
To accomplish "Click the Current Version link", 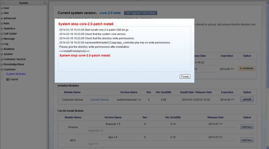I will coord(100,100).
